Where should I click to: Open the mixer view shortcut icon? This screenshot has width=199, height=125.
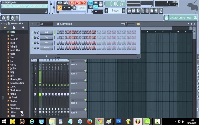coord(147,11)
